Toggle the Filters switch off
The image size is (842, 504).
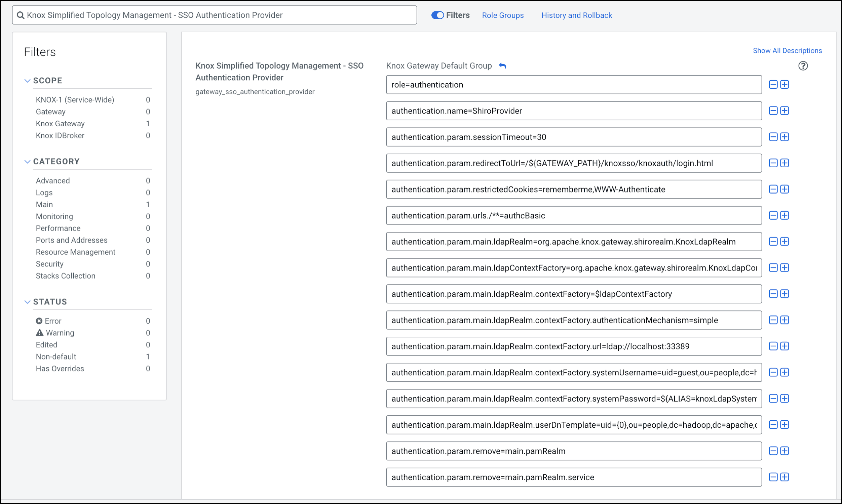(x=437, y=15)
